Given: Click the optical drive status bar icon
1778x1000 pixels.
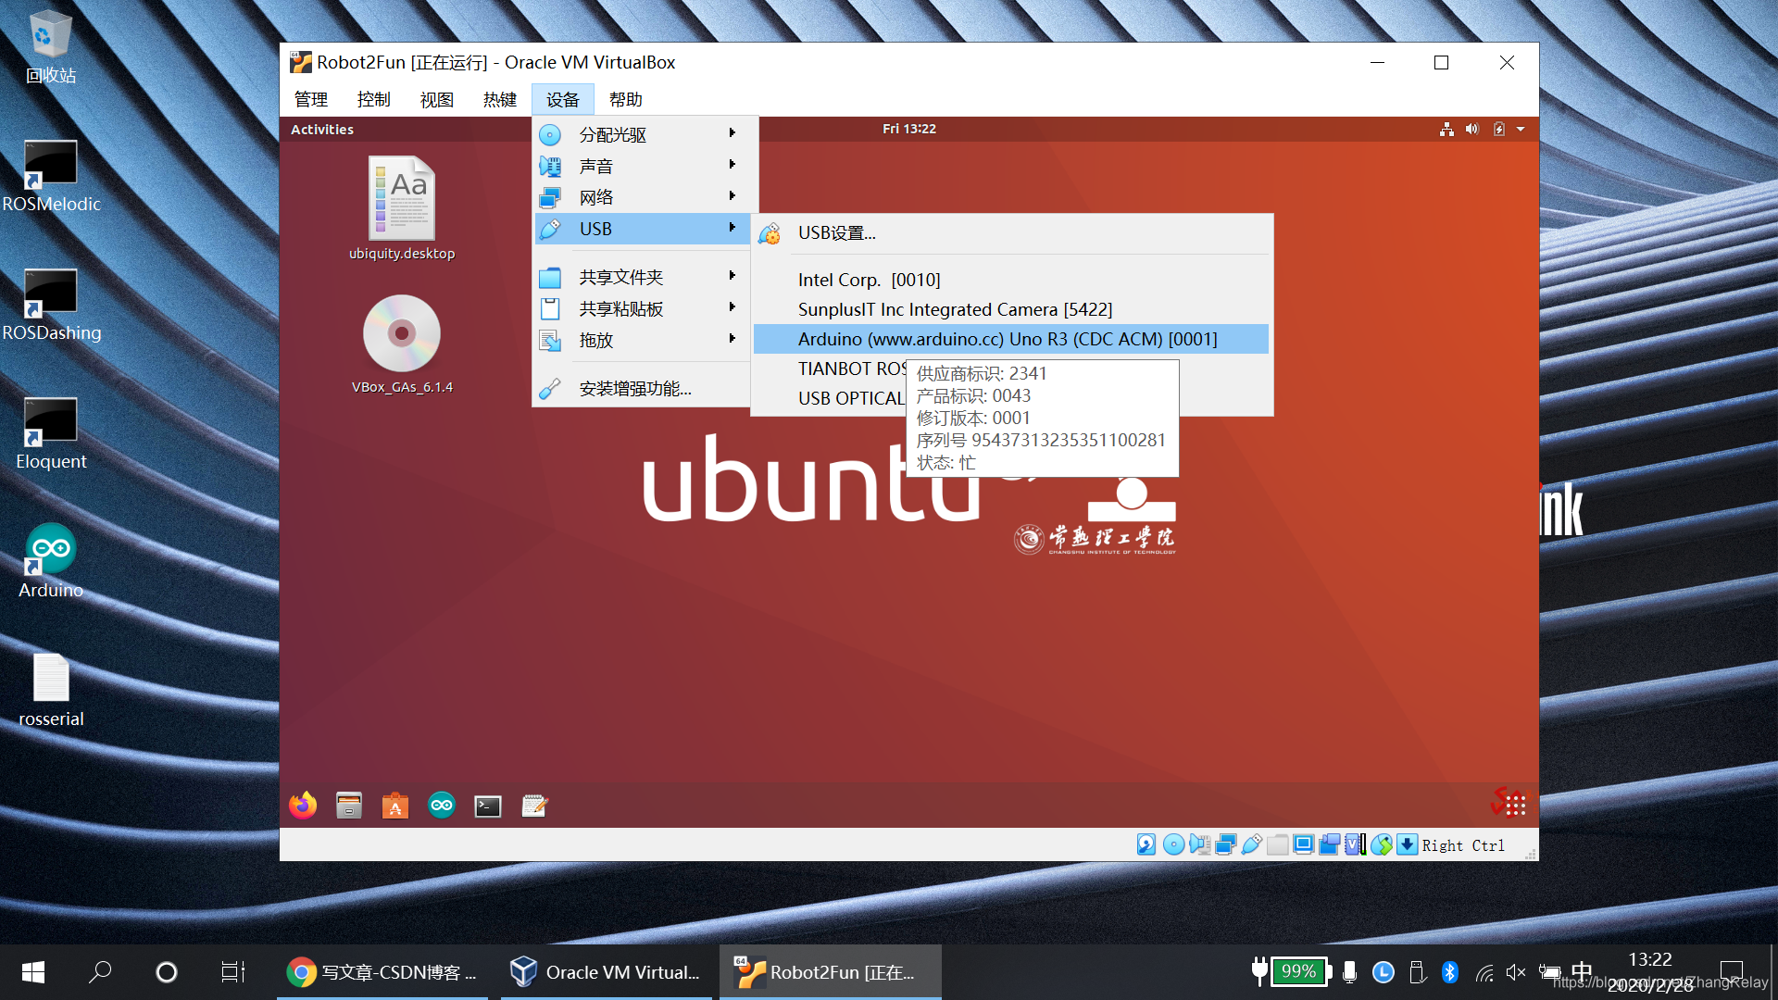Looking at the screenshot, I should tap(1173, 844).
